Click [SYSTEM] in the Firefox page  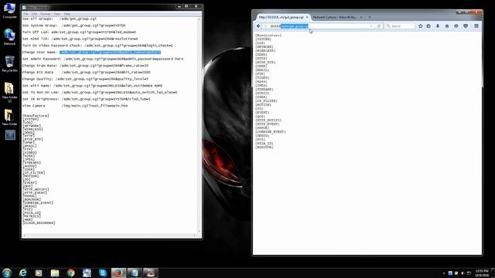(x=263, y=39)
